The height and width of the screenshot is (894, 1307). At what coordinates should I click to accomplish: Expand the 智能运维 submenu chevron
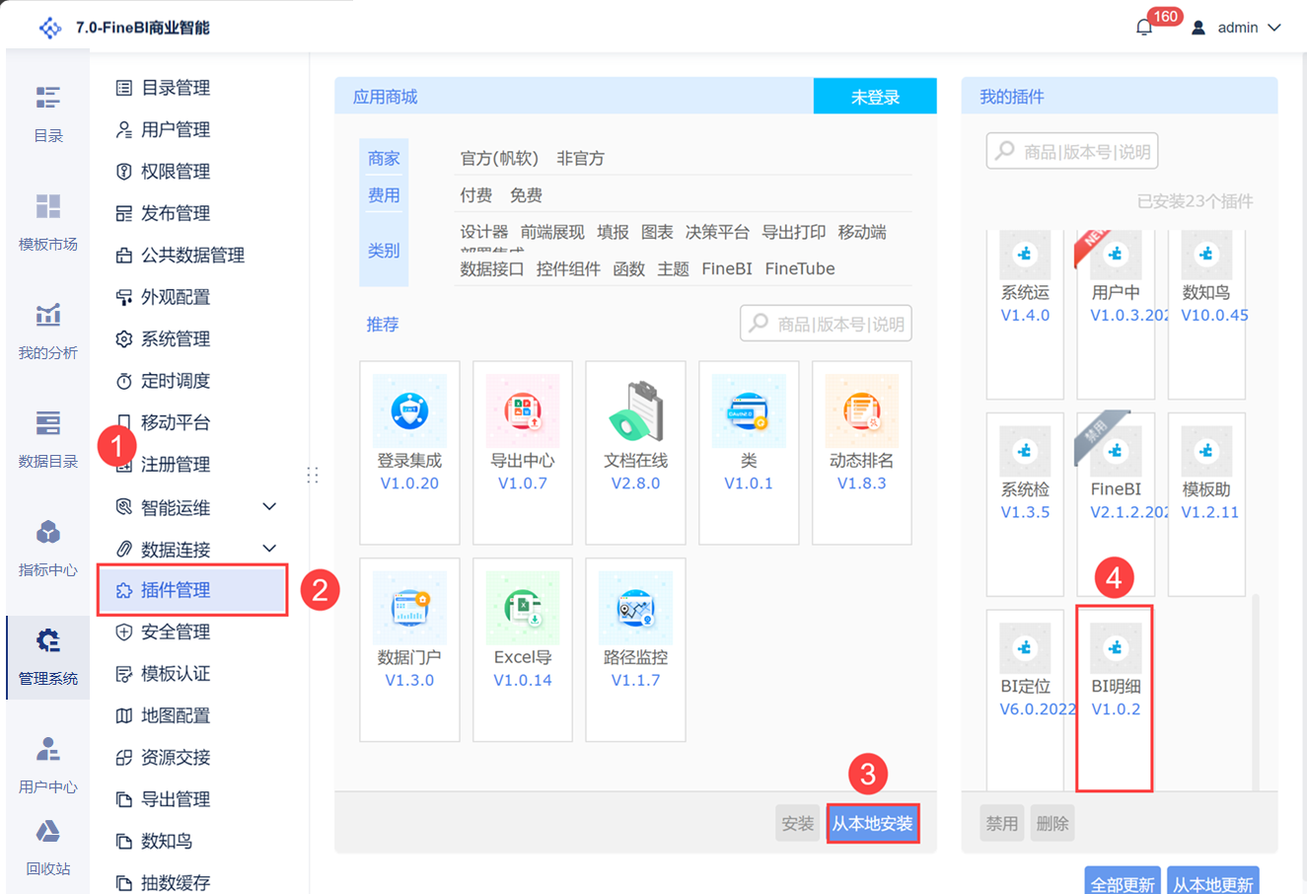269,507
